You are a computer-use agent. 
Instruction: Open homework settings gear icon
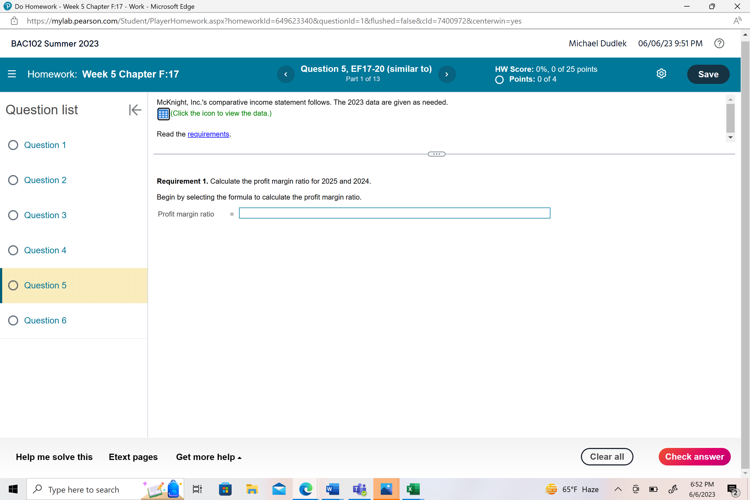tap(661, 74)
